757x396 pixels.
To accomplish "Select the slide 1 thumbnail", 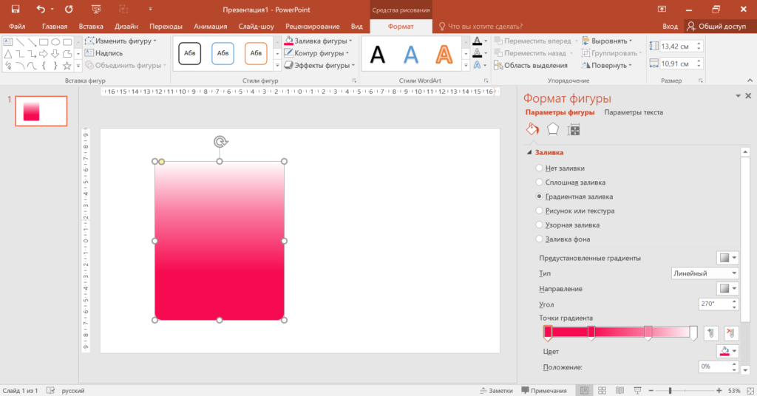I will point(41,111).
